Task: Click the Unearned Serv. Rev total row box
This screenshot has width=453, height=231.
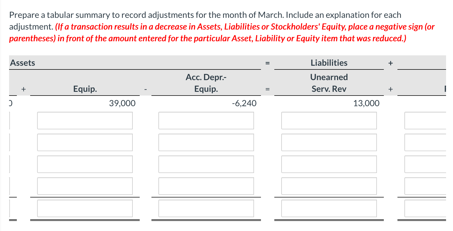Action: [329, 208]
